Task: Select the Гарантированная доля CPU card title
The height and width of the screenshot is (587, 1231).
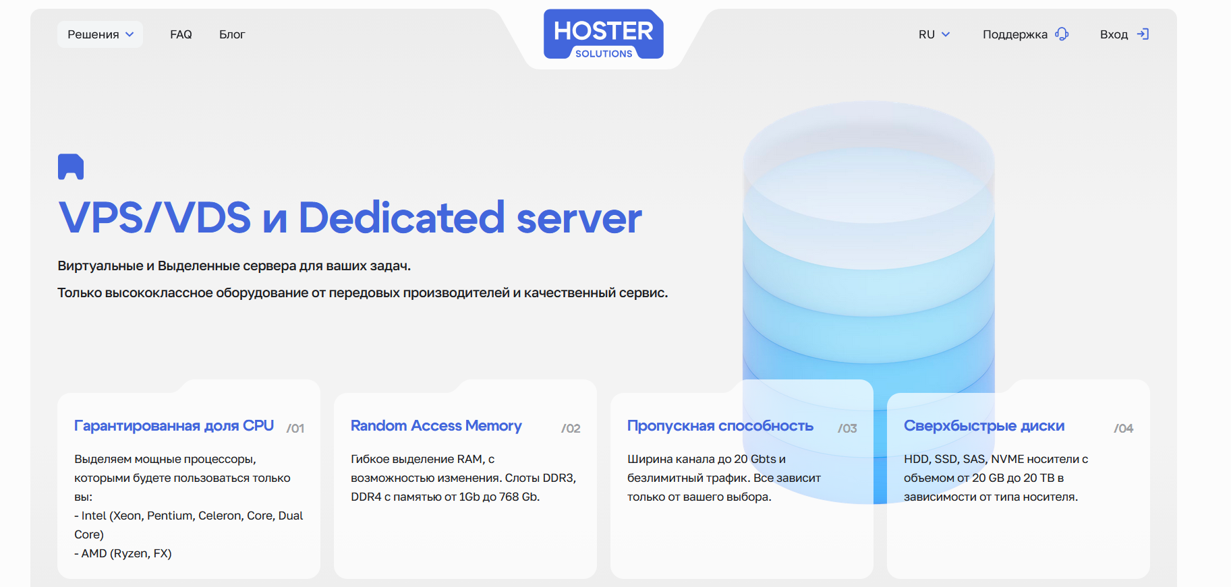Action: coord(174,426)
